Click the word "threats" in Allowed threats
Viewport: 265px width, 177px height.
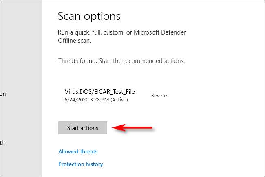(x=88, y=151)
